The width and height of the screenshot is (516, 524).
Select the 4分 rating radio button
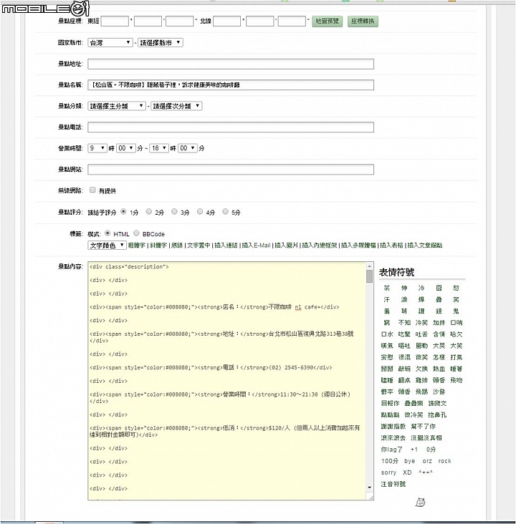pyautogui.click(x=200, y=212)
